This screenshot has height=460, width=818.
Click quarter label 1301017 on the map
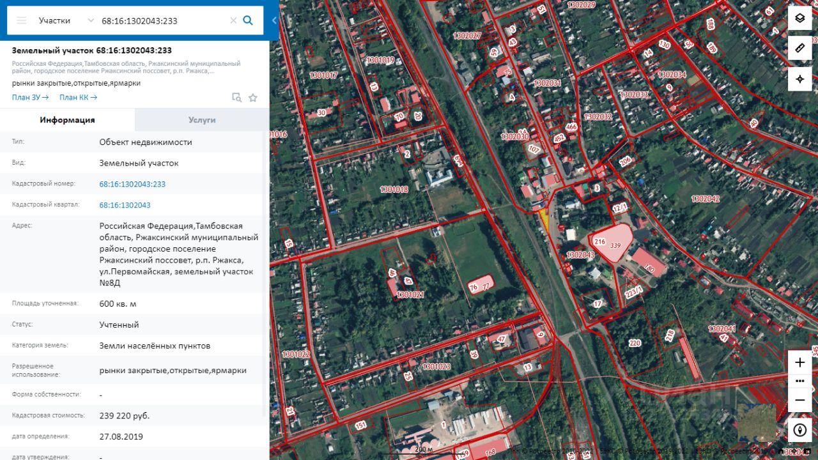tap(323, 75)
